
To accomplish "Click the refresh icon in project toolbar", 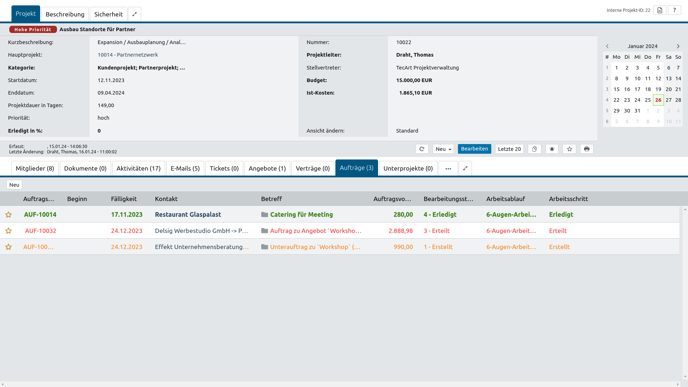I will point(422,149).
